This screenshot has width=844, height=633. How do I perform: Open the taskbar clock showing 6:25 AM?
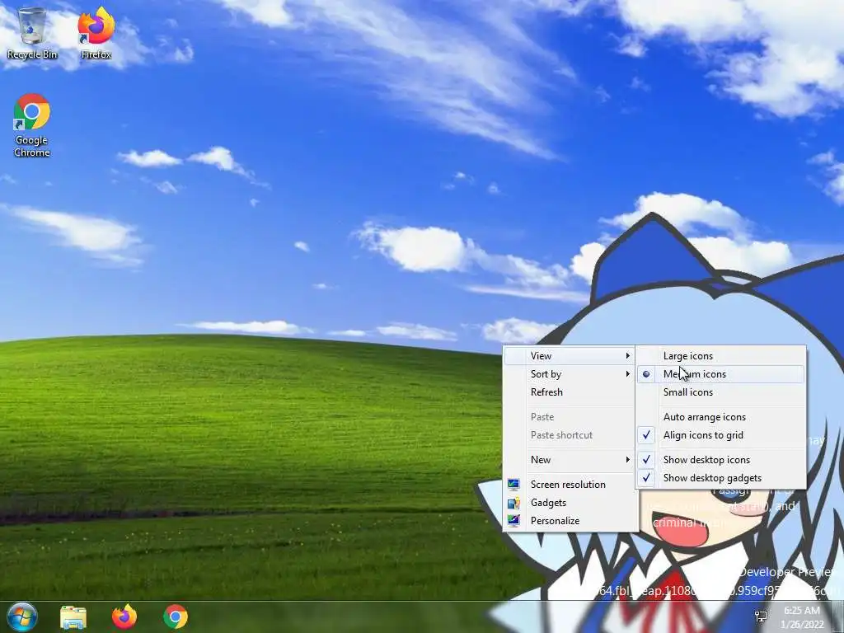coord(802,617)
